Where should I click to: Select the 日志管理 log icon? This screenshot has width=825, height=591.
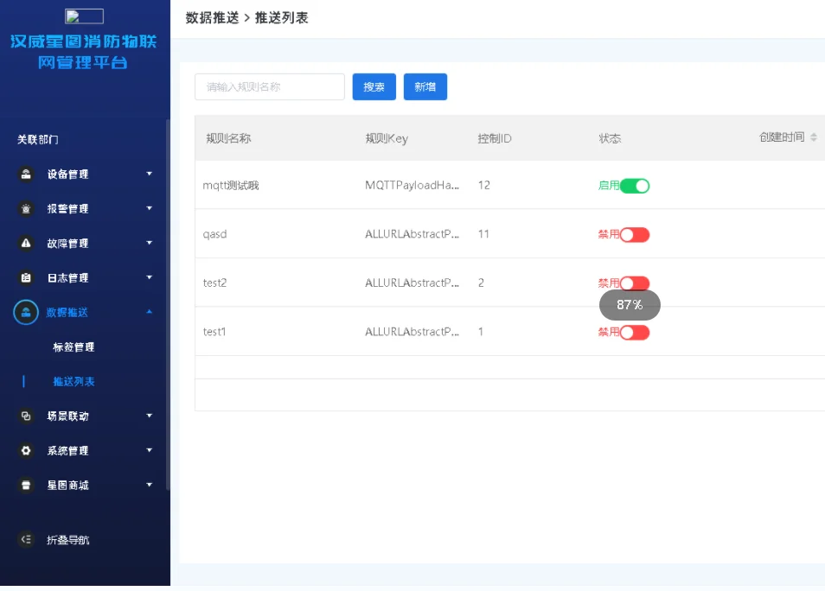(x=24, y=277)
